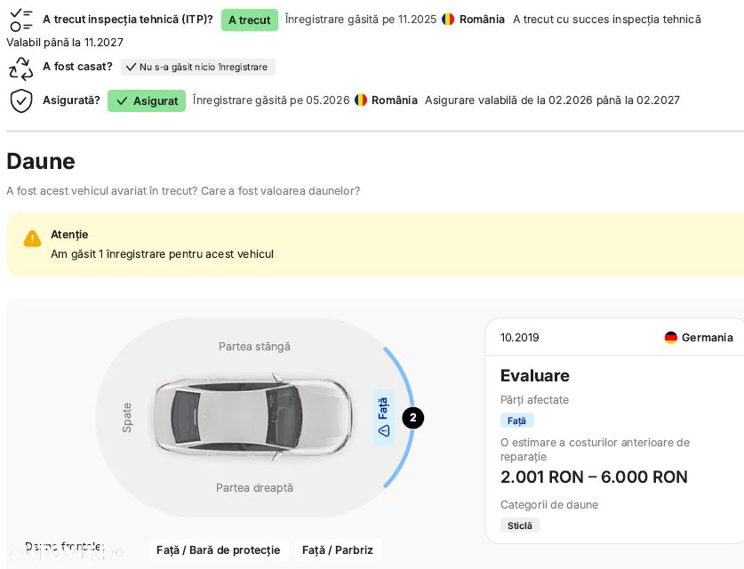Click the scrapped-vehicle recycle icon
The image size is (744, 569).
(x=21, y=68)
